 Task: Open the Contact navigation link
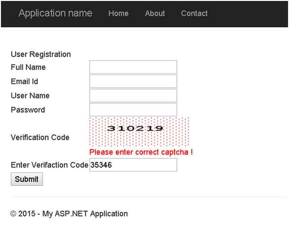pyautogui.click(x=194, y=13)
